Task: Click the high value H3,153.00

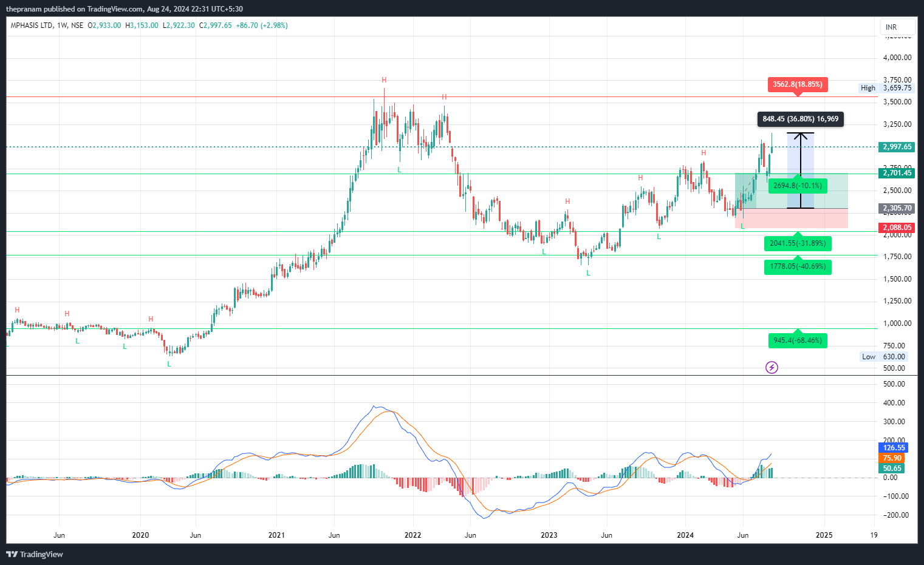Action: [142, 25]
